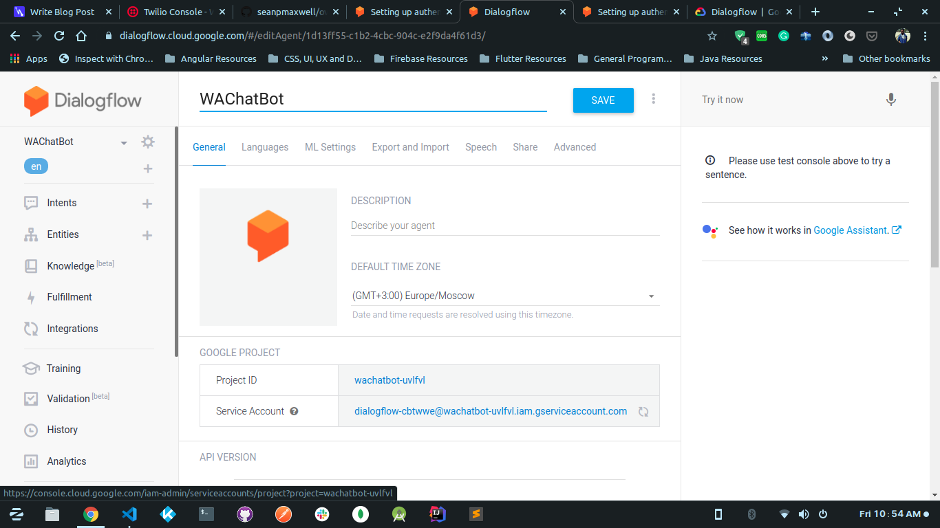Select the en language badge
The image size is (940, 528).
[36, 166]
